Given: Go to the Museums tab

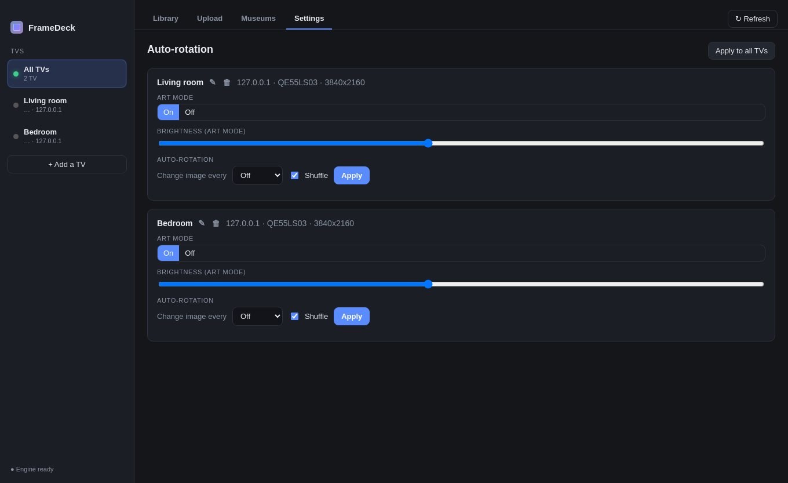Looking at the screenshot, I should [x=258, y=18].
